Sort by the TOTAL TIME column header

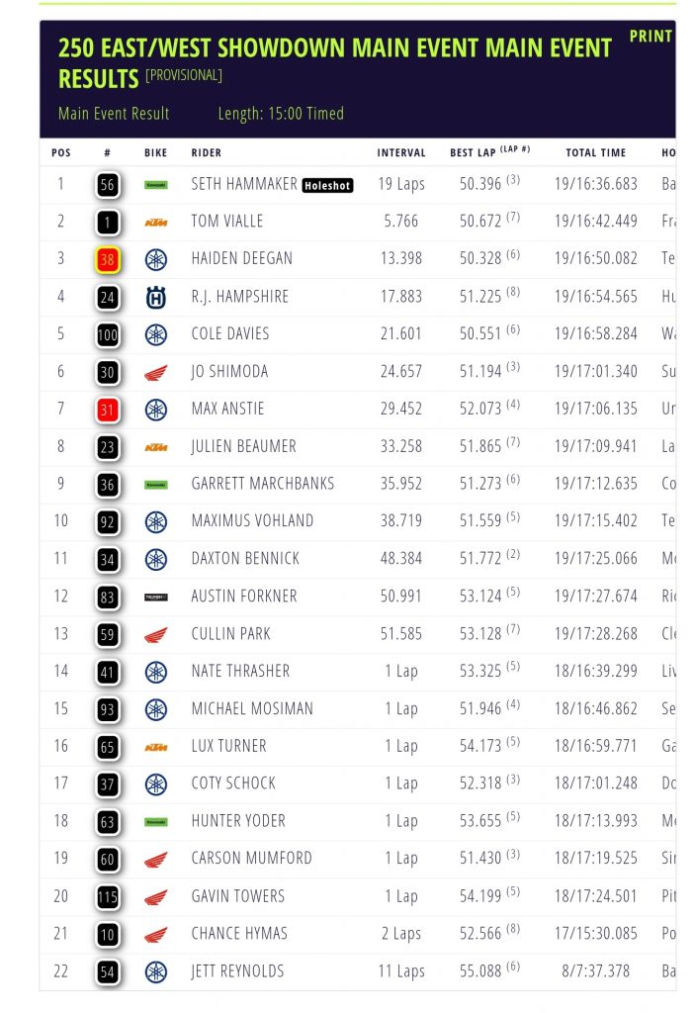pos(595,153)
